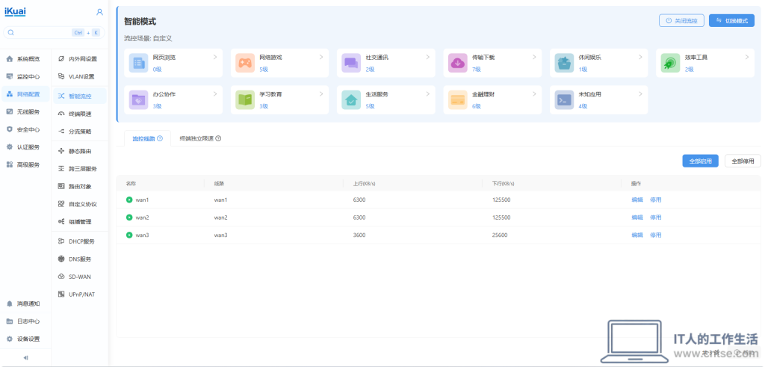
Task: Click 编辑 for the wan2 row
Action: [637, 218]
